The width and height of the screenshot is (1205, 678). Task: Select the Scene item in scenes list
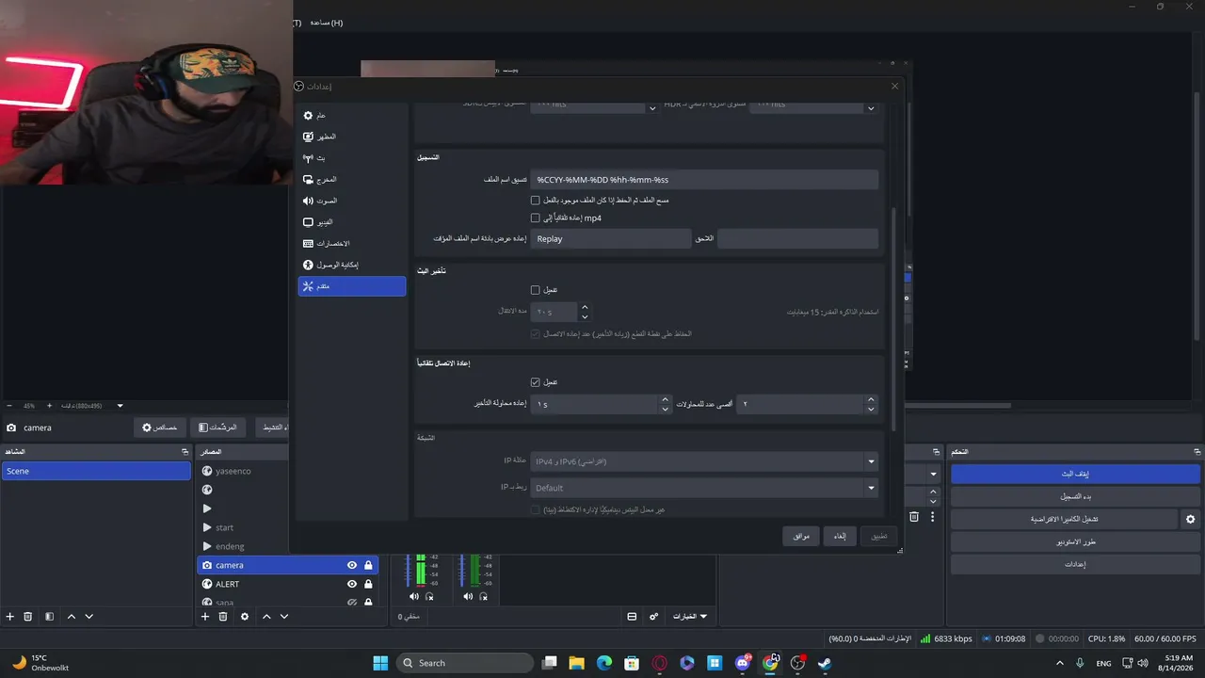(x=96, y=471)
